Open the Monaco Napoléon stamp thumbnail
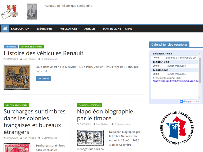Viewport: 203px width, 152px height. tap(90, 138)
